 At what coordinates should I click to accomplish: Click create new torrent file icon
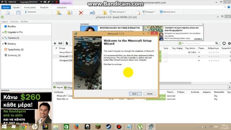[67, 43]
